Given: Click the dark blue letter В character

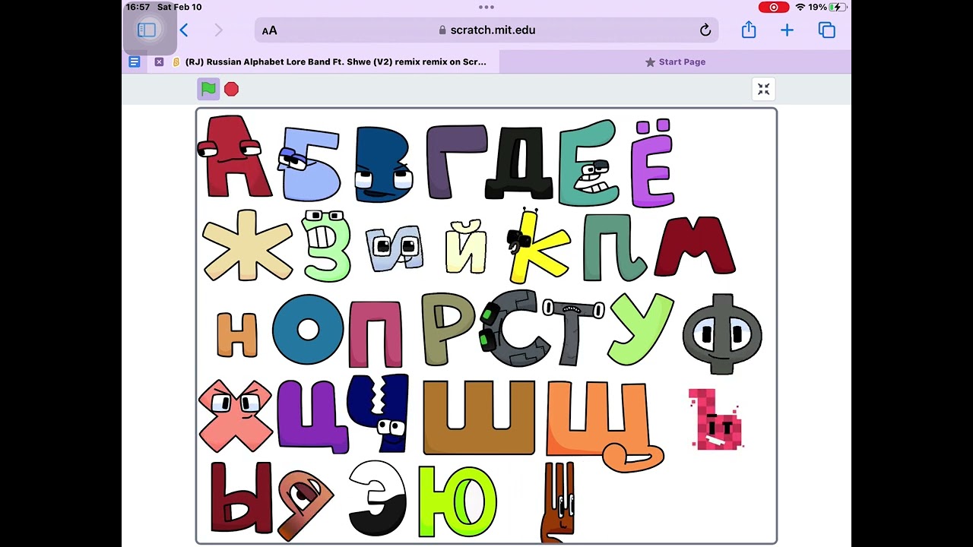Looking at the screenshot, I should (384, 164).
